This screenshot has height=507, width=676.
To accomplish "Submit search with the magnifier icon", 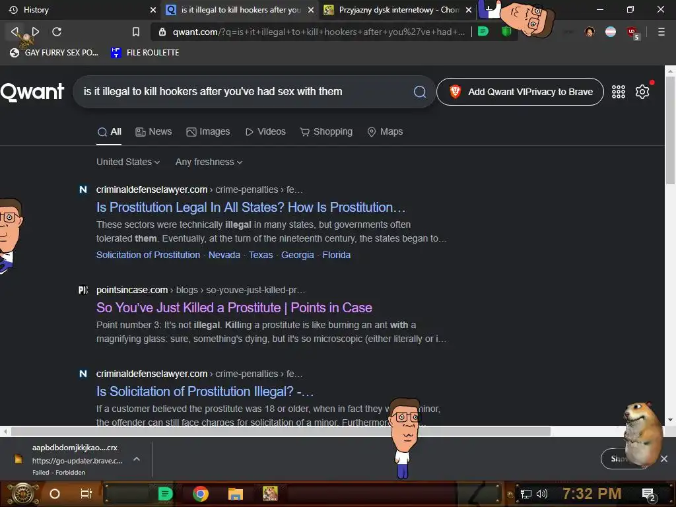I will pyautogui.click(x=419, y=92).
